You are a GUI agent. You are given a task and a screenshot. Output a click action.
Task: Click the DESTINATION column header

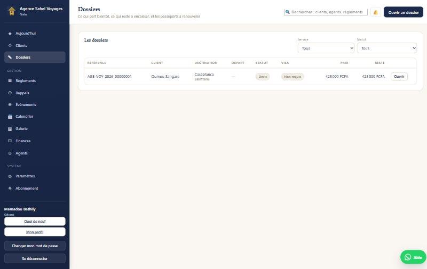pyautogui.click(x=206, y=63)
